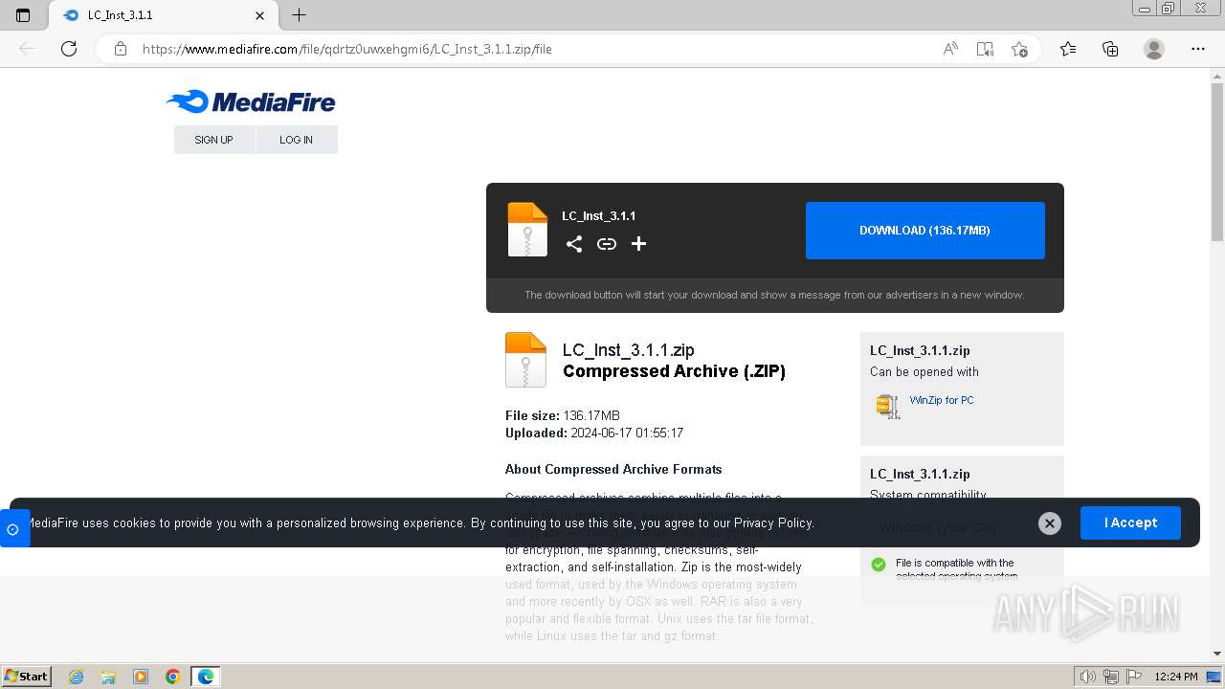Click the share icon under LC_Inst_3.1.1

[x=574, y=244]
